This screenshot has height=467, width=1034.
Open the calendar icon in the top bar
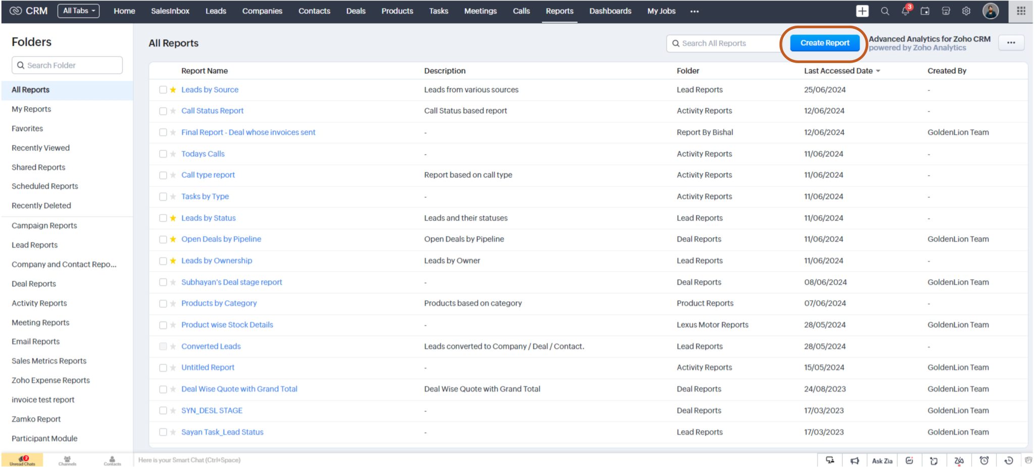[x=925, y=11]
